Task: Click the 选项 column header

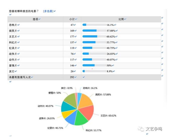Action: 35,19
